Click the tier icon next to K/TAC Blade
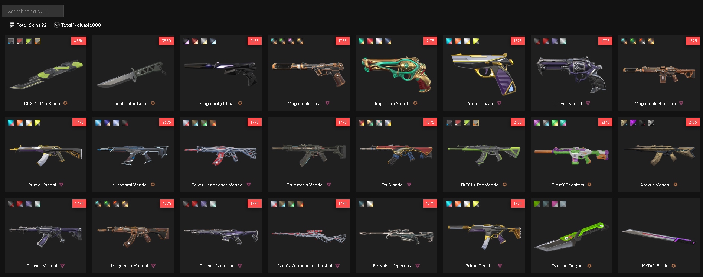 tap(674, 266)
